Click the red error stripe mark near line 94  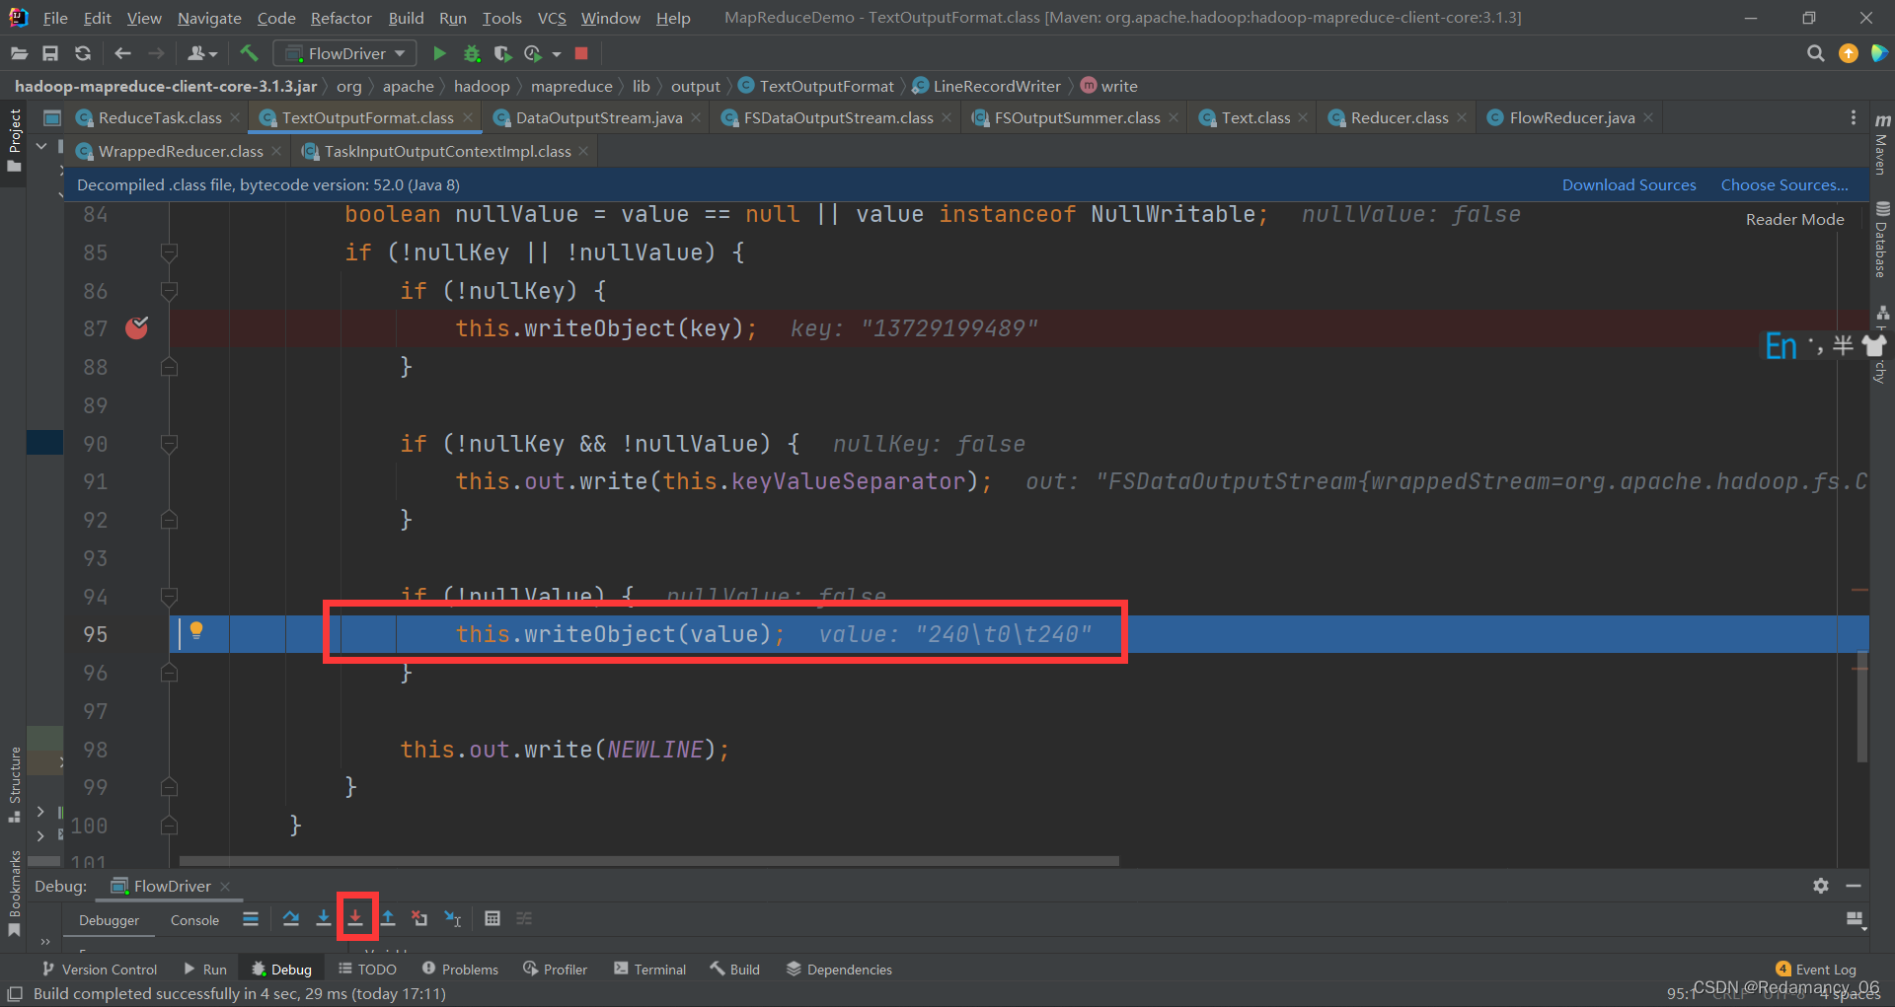pyautogui.click(x=1859, y=590)
